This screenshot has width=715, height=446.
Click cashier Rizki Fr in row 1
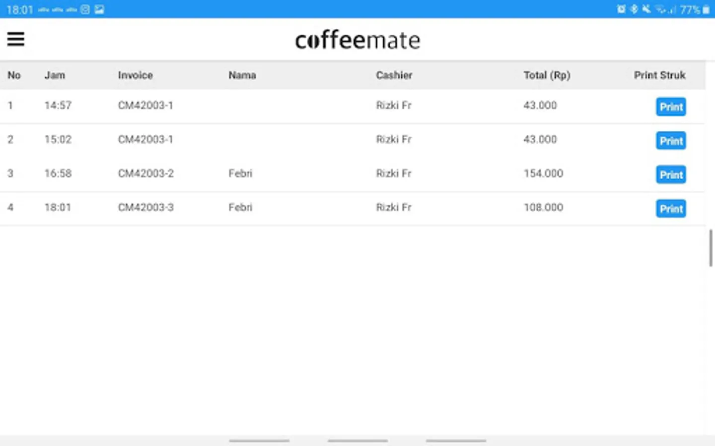click(394, 105)
